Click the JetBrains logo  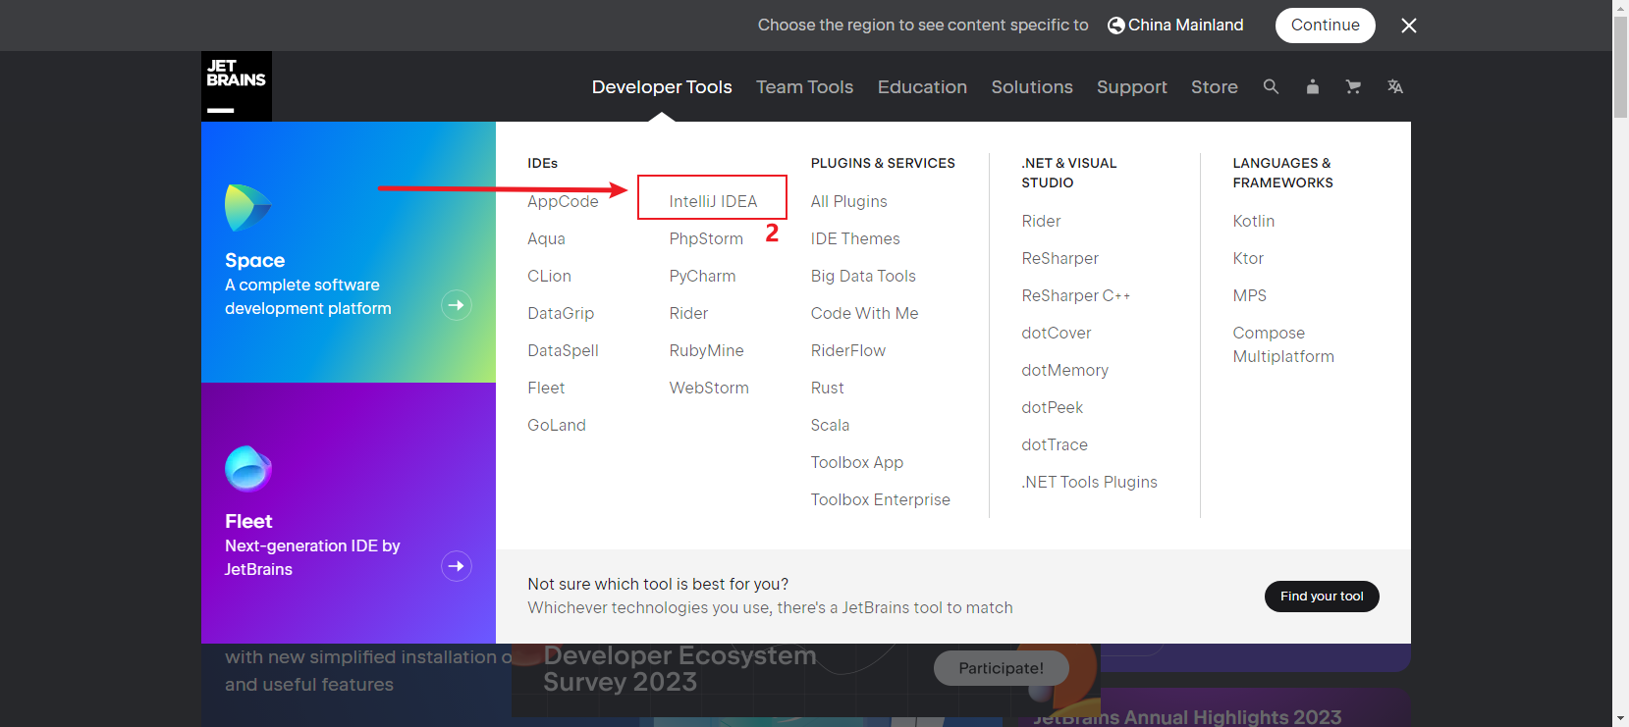[237, 86]
